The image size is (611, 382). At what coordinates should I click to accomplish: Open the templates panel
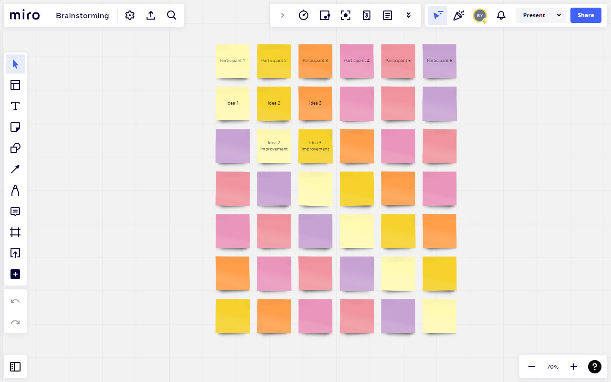tap(15, 85)
